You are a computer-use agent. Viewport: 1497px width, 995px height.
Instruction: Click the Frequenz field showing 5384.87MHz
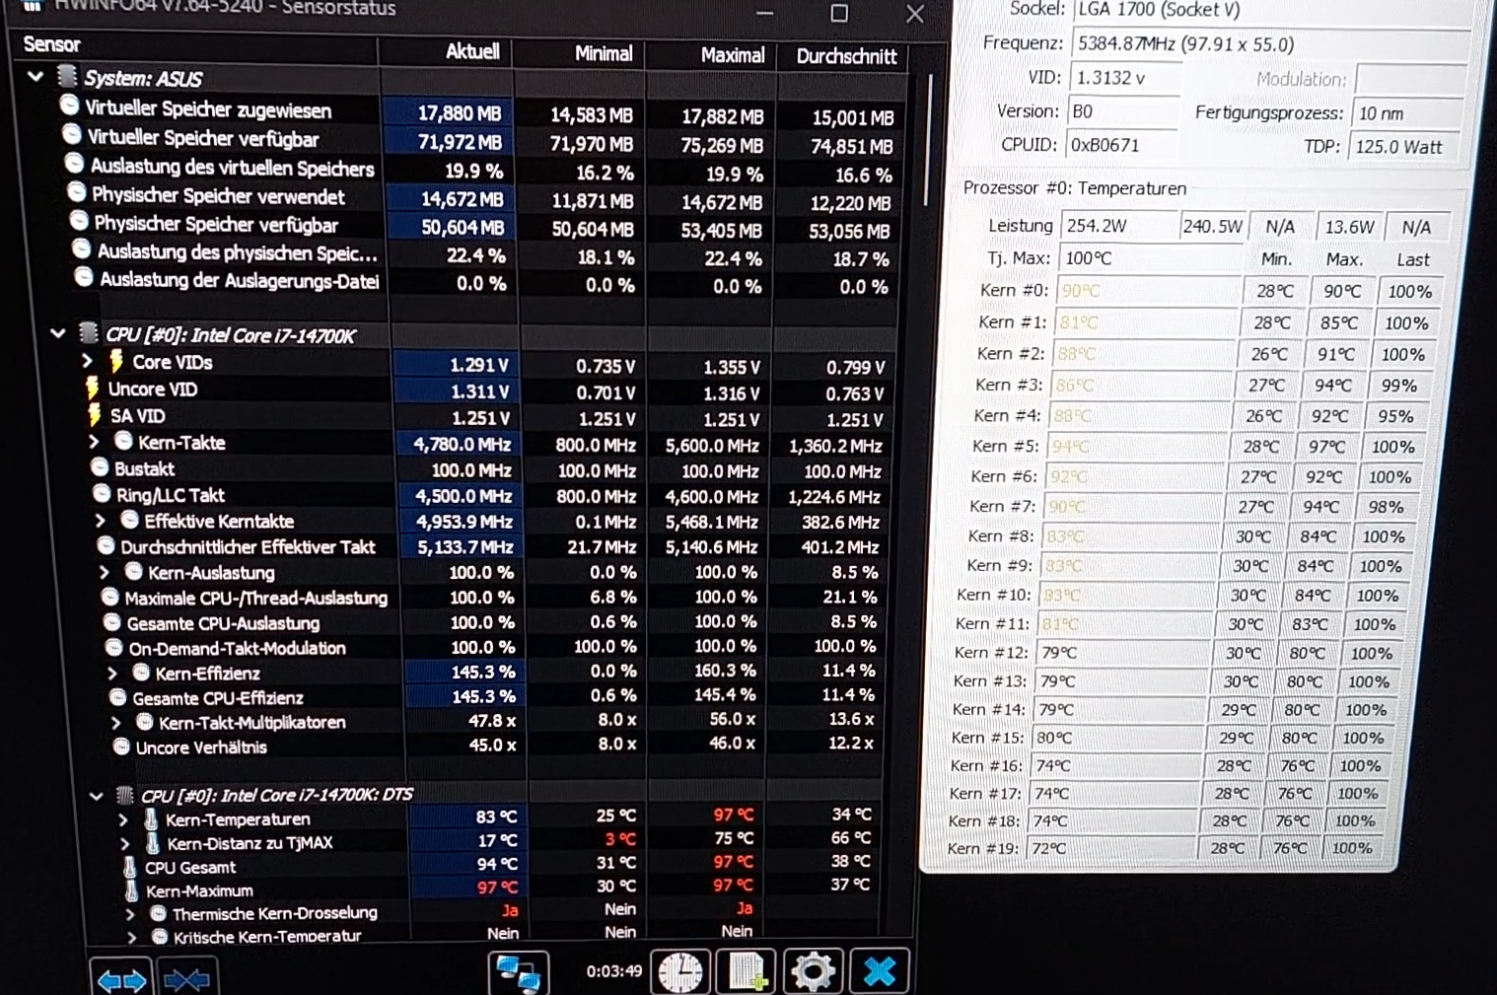[1268, 43]
